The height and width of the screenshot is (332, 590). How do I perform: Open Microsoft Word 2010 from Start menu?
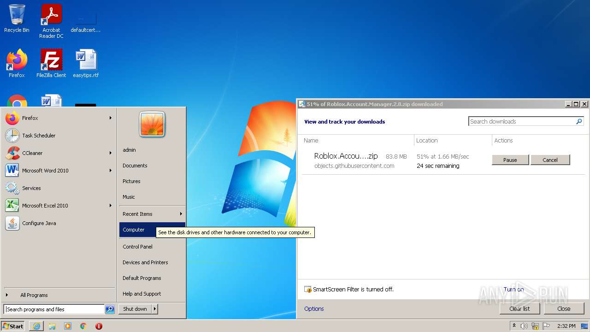[59, 171]
